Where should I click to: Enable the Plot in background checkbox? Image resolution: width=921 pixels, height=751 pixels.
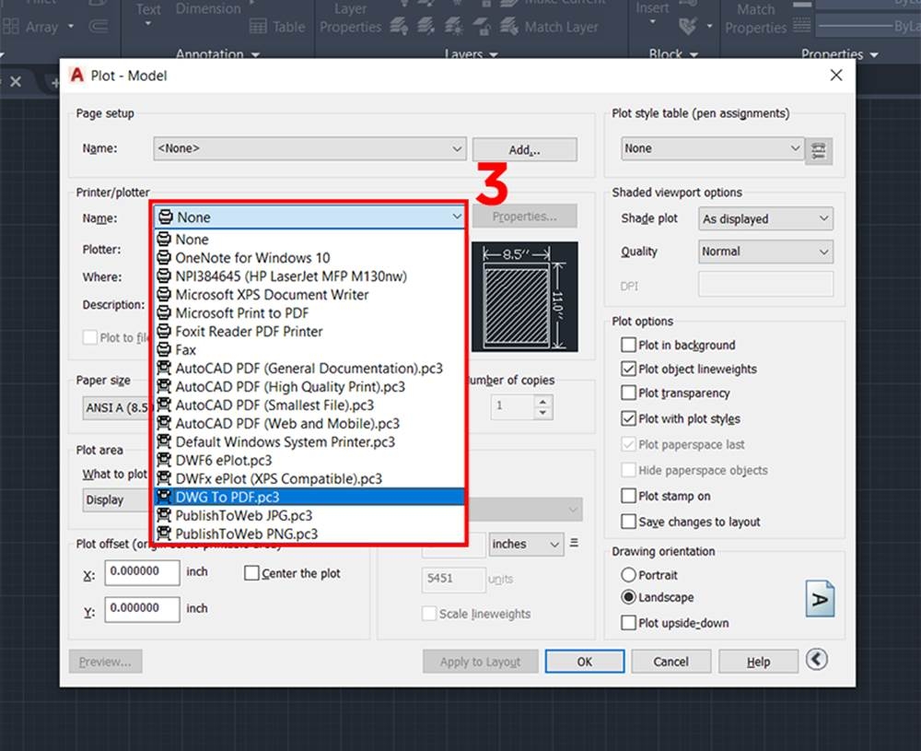628,345
